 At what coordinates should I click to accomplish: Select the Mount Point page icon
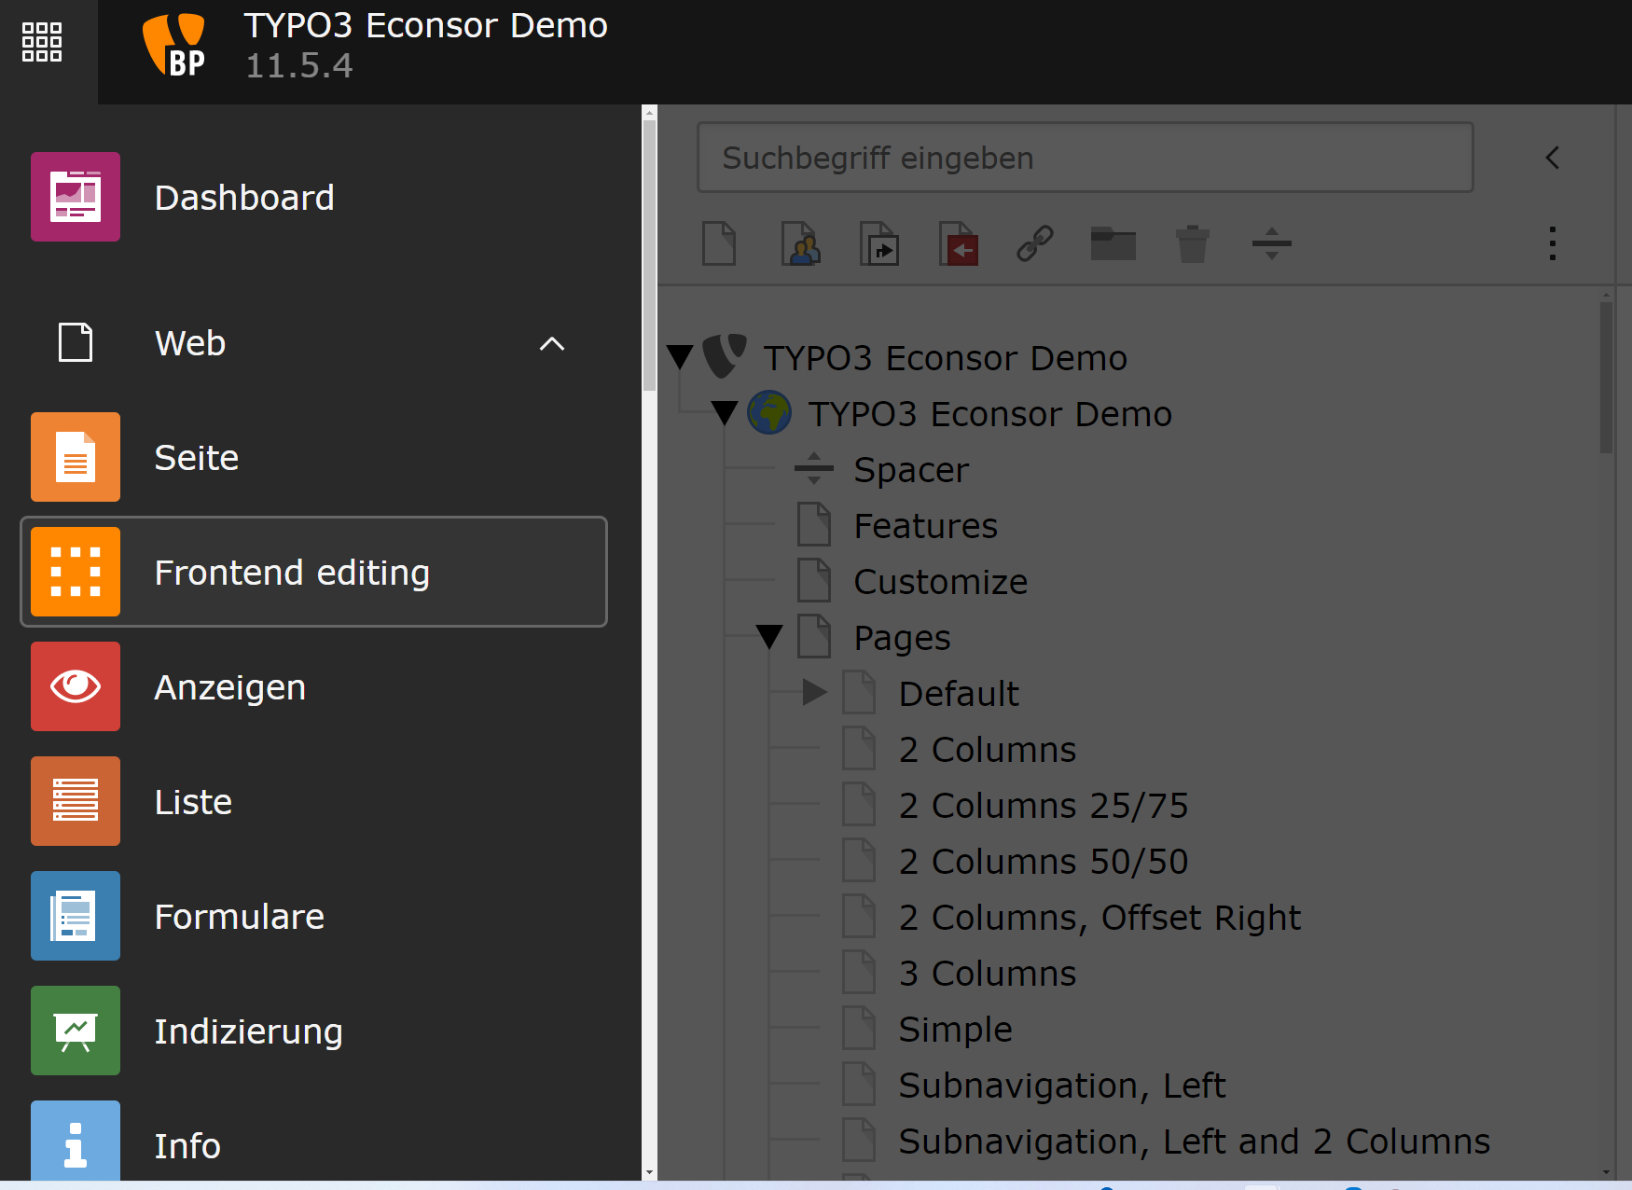pos(958,243)
